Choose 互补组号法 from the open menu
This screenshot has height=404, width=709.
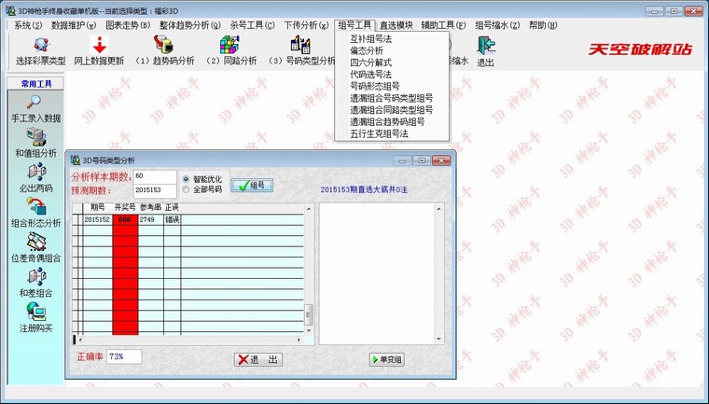tap(370, 40)
